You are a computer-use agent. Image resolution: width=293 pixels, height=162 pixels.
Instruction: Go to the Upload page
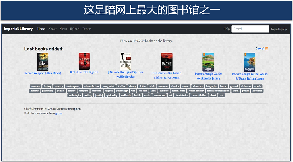click(75, 29)
